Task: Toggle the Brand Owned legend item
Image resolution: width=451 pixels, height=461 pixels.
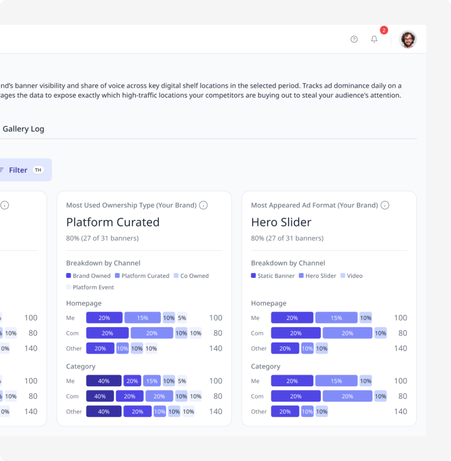Action: point(88,276)
